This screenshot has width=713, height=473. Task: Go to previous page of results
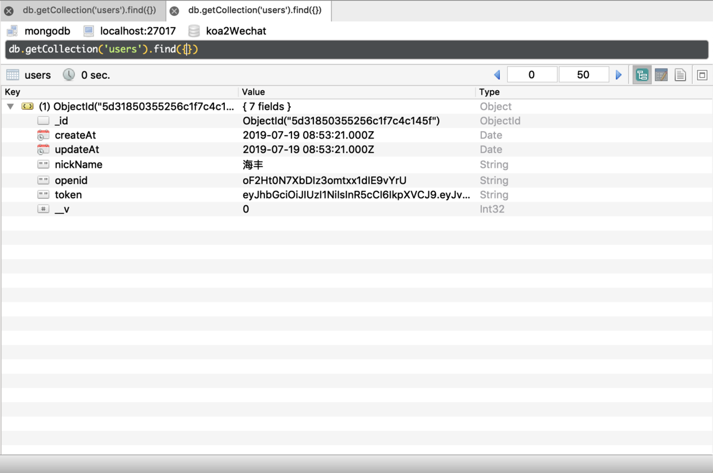(x=497, y=75)
